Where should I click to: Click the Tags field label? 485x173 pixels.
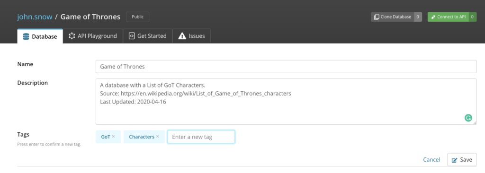tap(23, 134)
